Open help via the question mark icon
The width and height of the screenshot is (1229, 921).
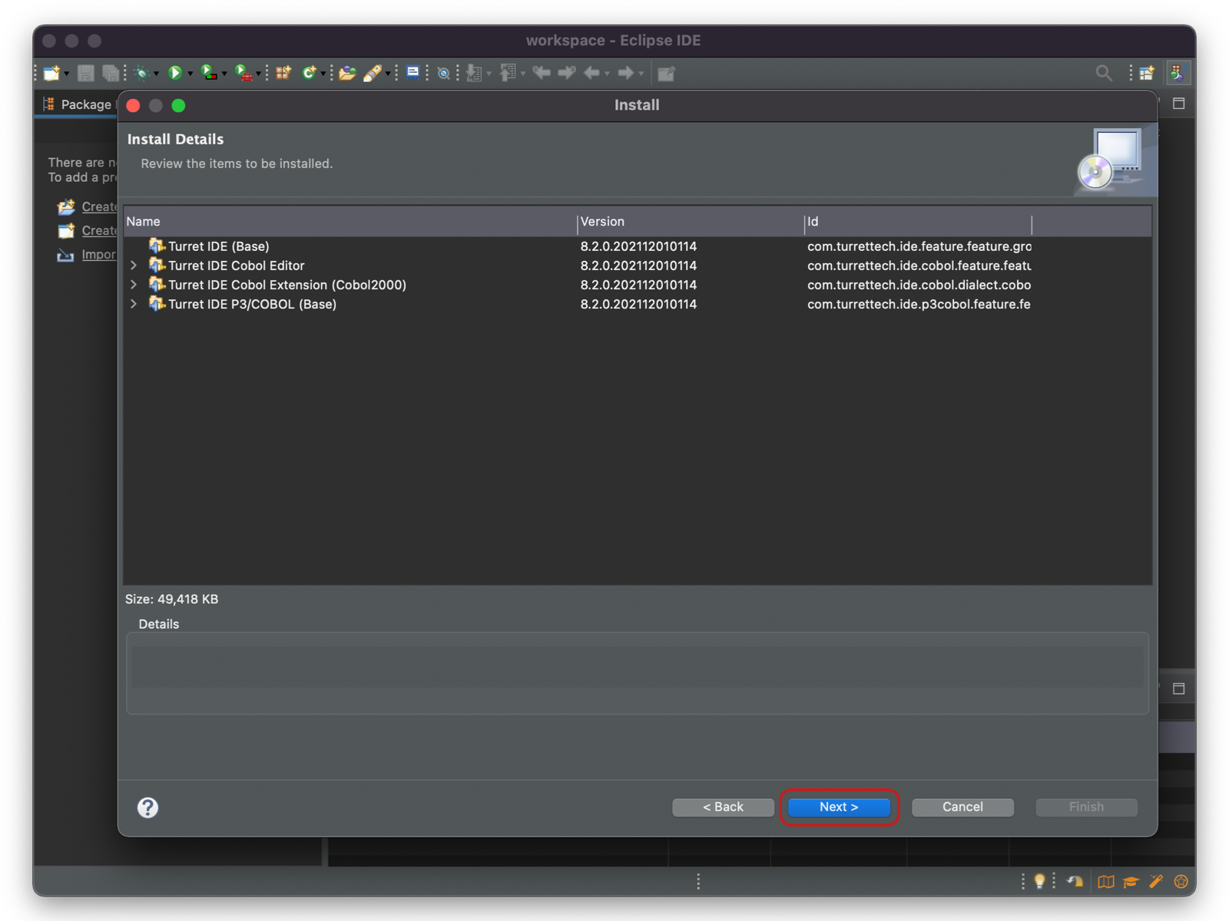point(147,807)
